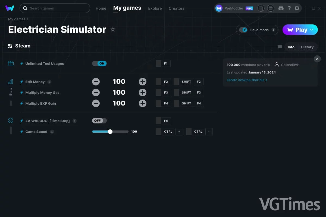Image resolution: width=326 pixels, height=217 pixels.
Task: Click Create desktop shortcut link
Action: (x=247, y=80)
